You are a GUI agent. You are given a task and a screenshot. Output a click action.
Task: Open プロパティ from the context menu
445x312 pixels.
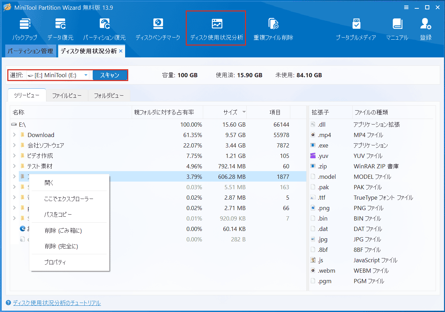coord(69,262)
